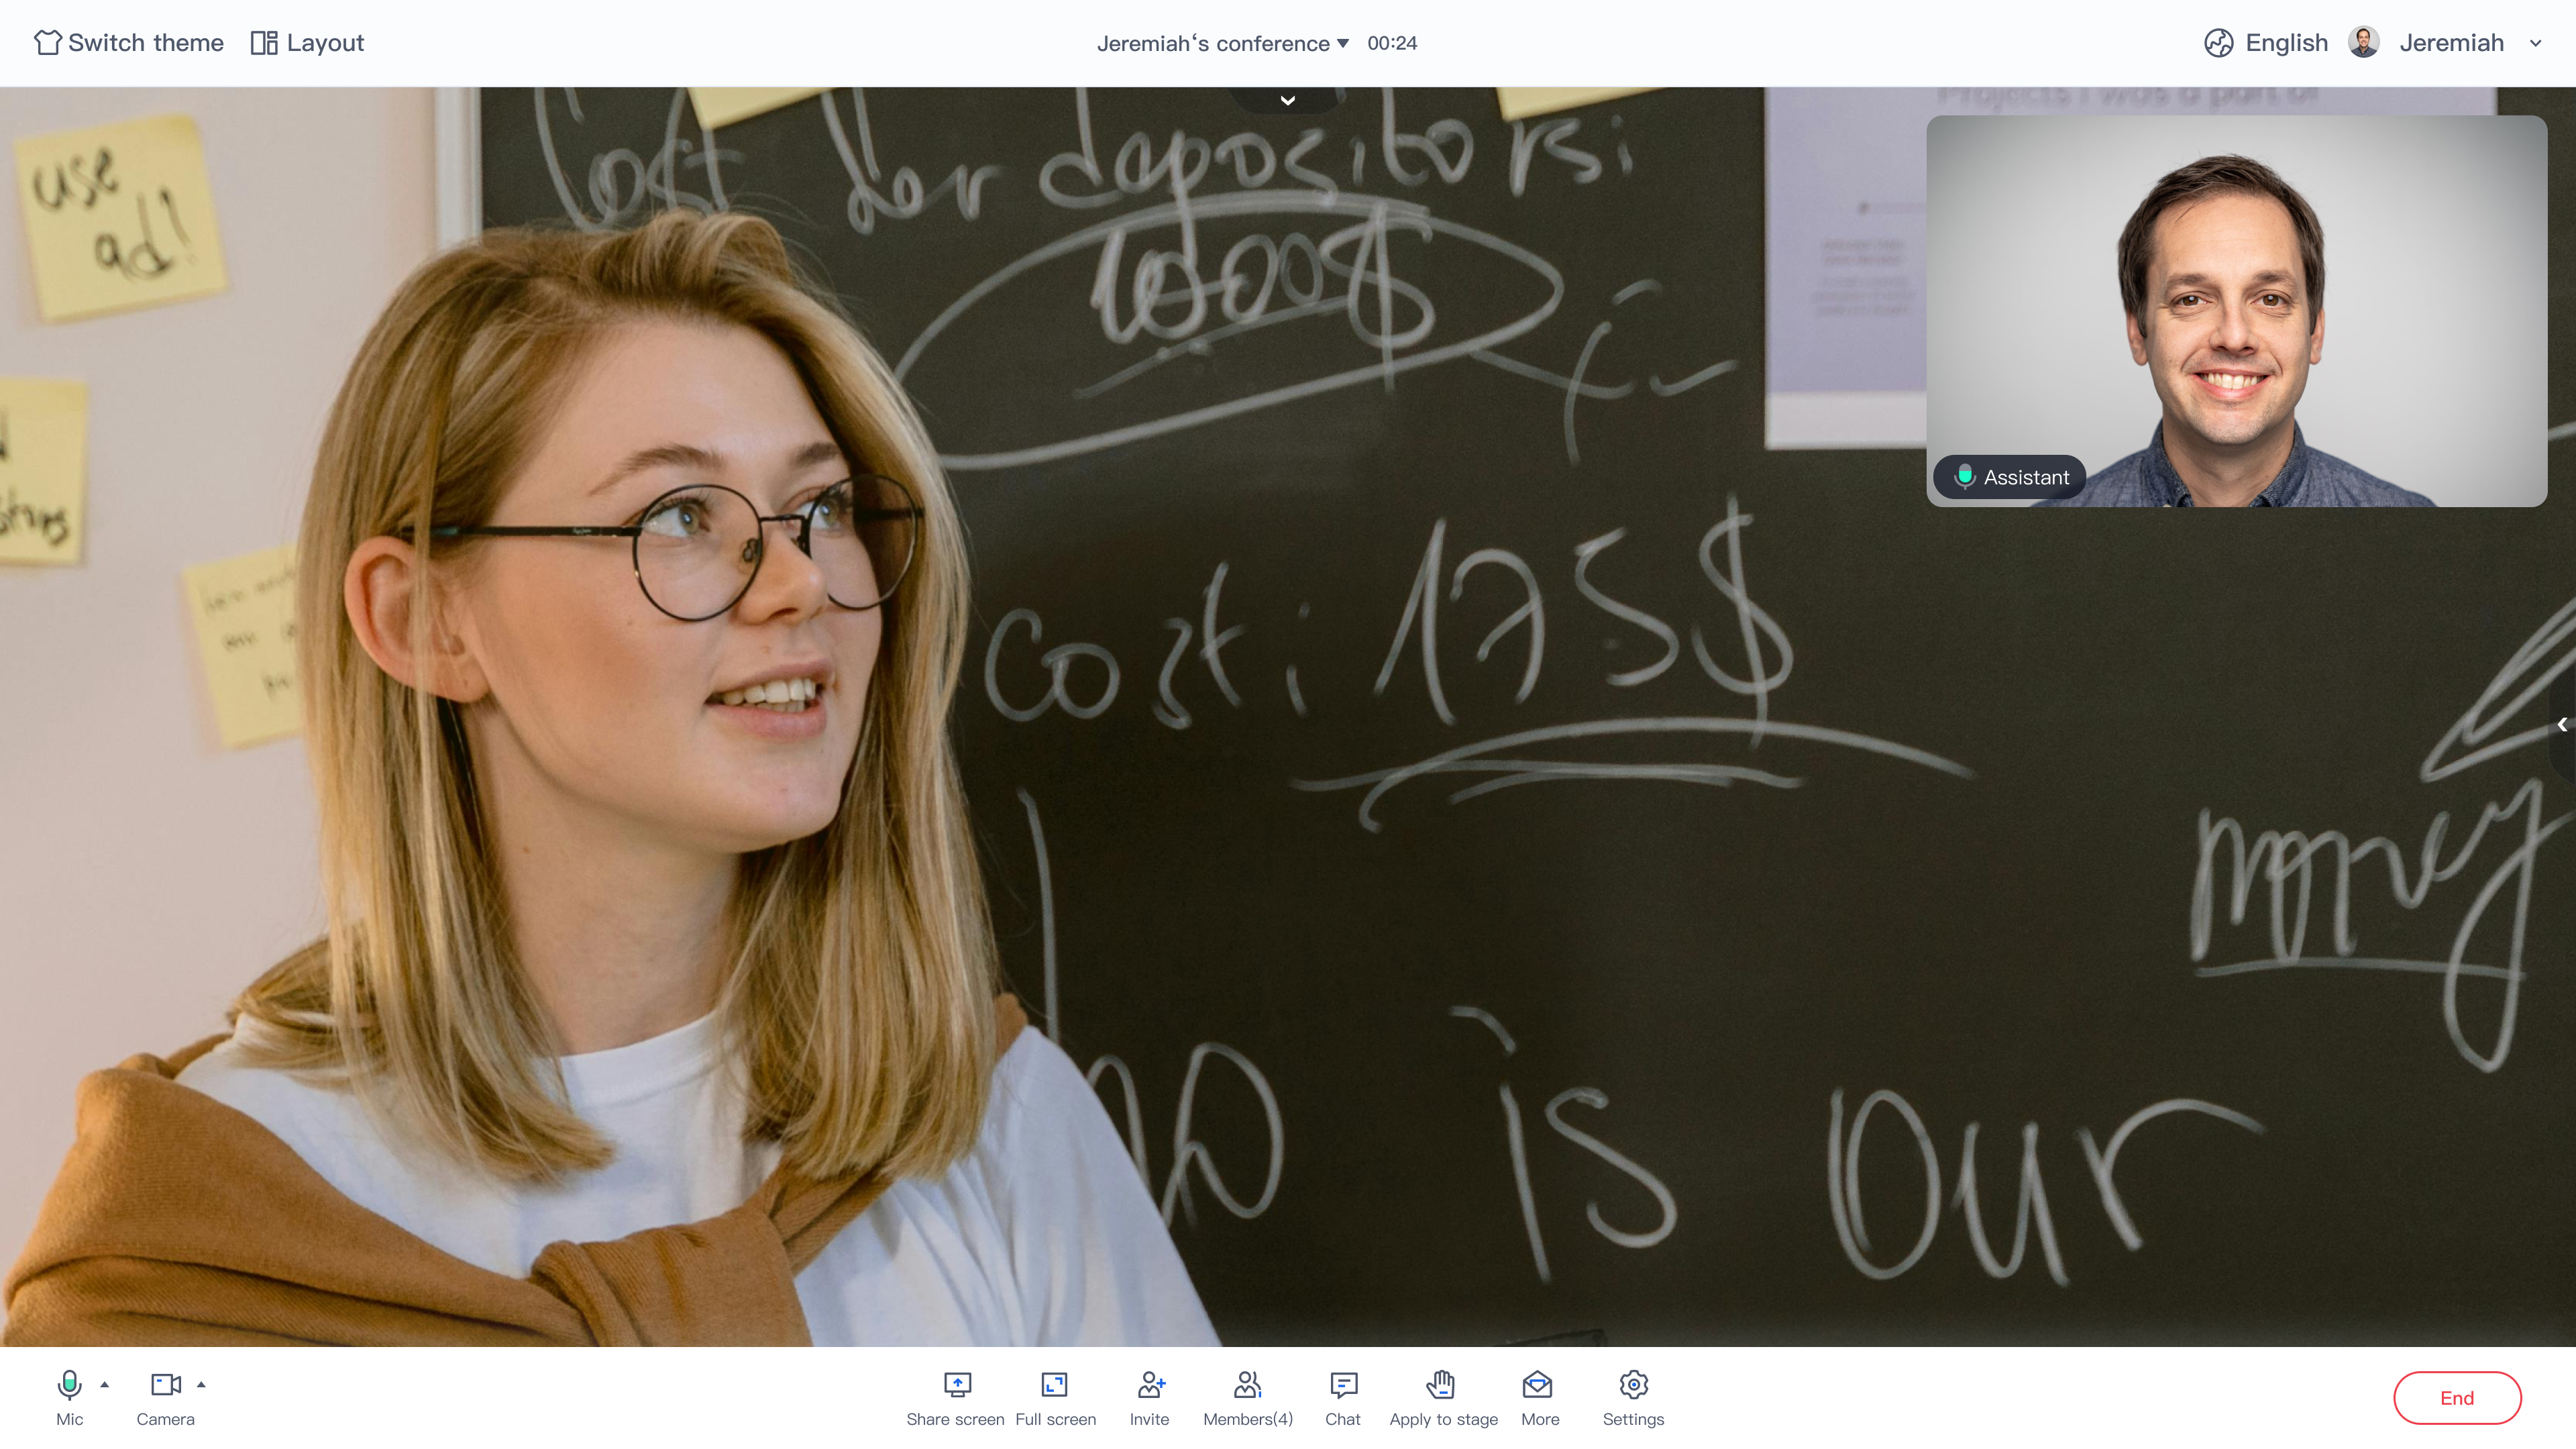The image size is (2576, 1449).
Task: Expand camera options arrow next to Camera
Action: (x=201, y=1385)
